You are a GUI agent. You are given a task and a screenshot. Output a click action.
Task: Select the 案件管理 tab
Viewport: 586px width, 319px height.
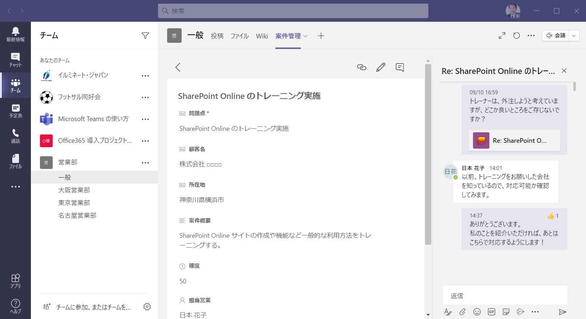288,36
